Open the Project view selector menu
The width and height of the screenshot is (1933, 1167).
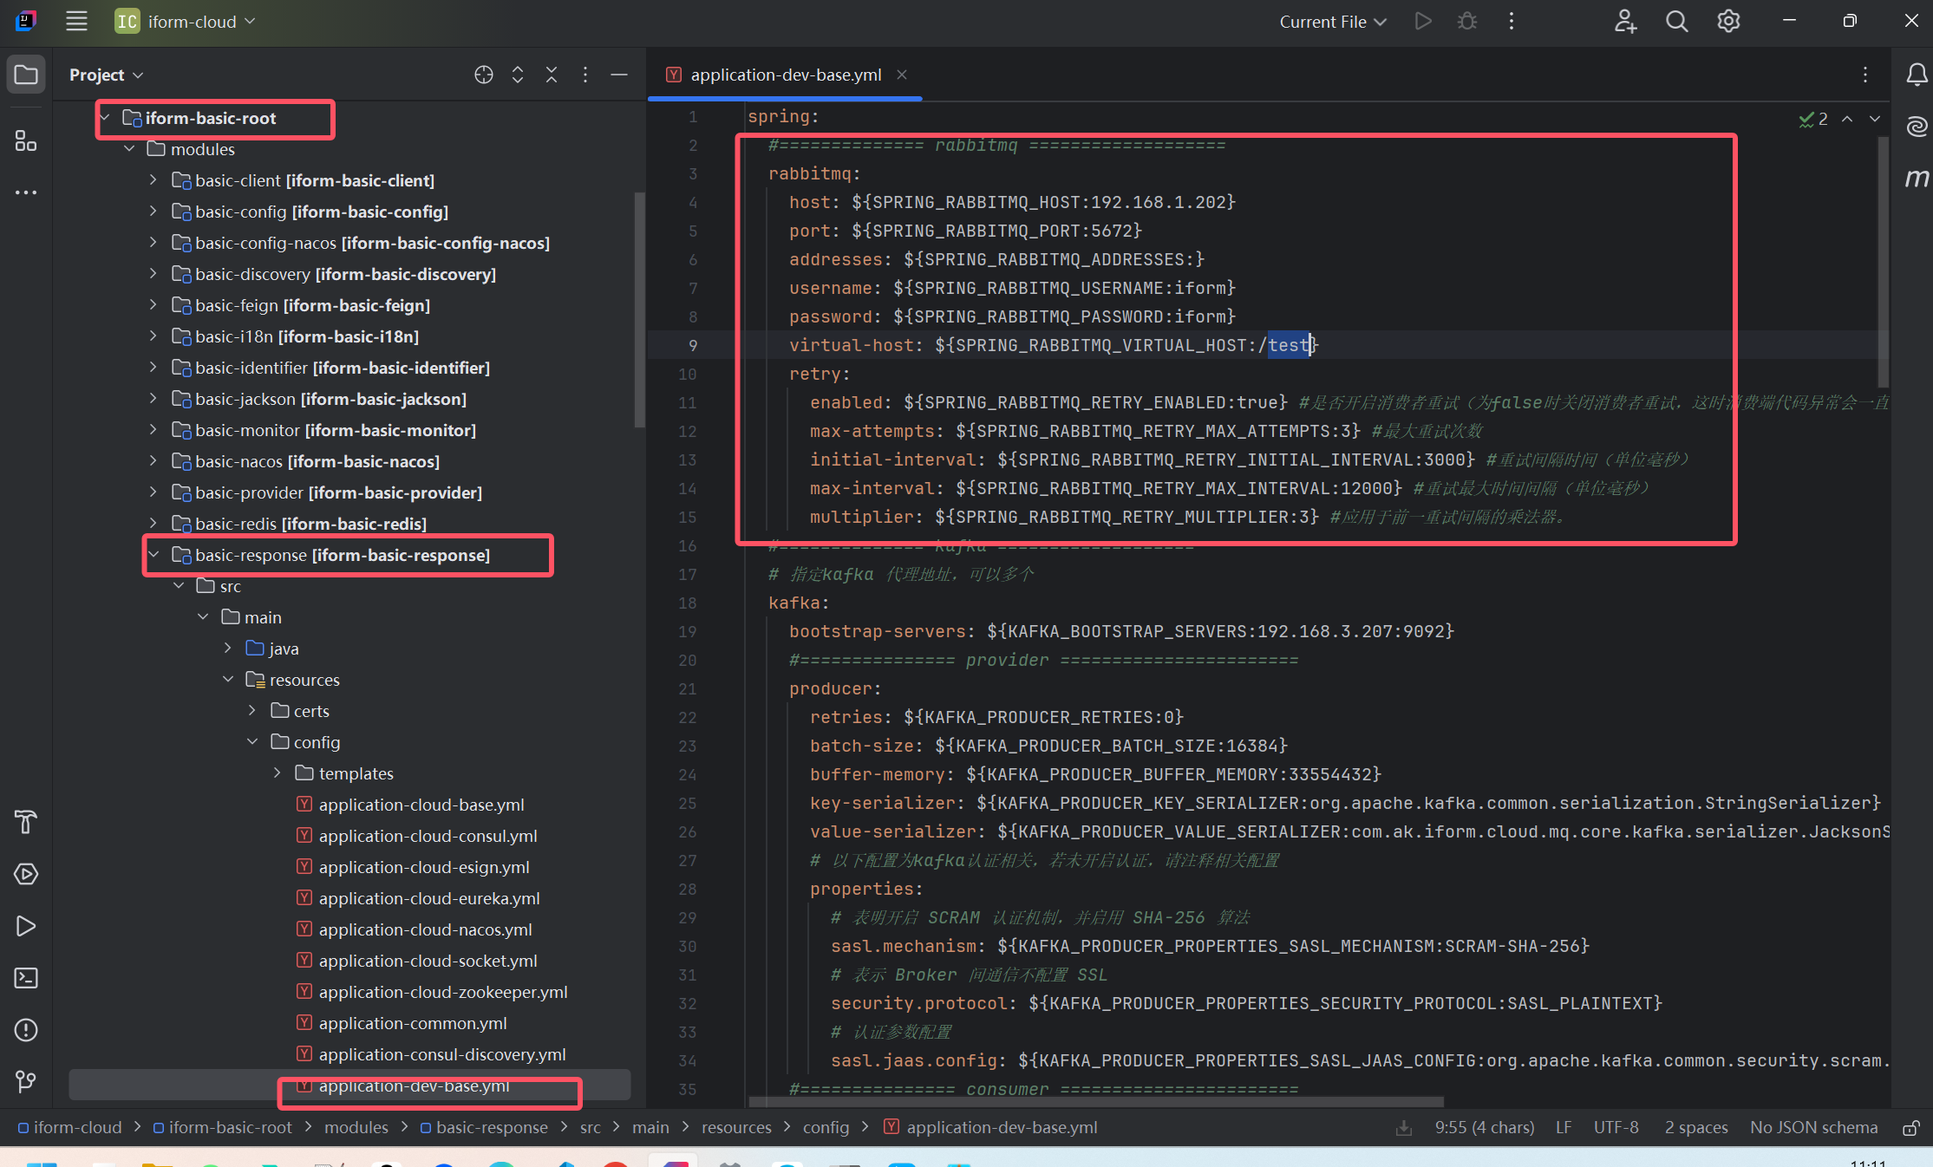tap(106, 75)
